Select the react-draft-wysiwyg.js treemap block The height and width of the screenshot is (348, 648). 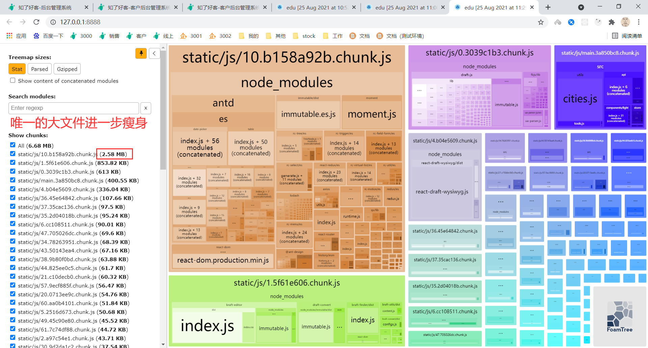point(442,192)
